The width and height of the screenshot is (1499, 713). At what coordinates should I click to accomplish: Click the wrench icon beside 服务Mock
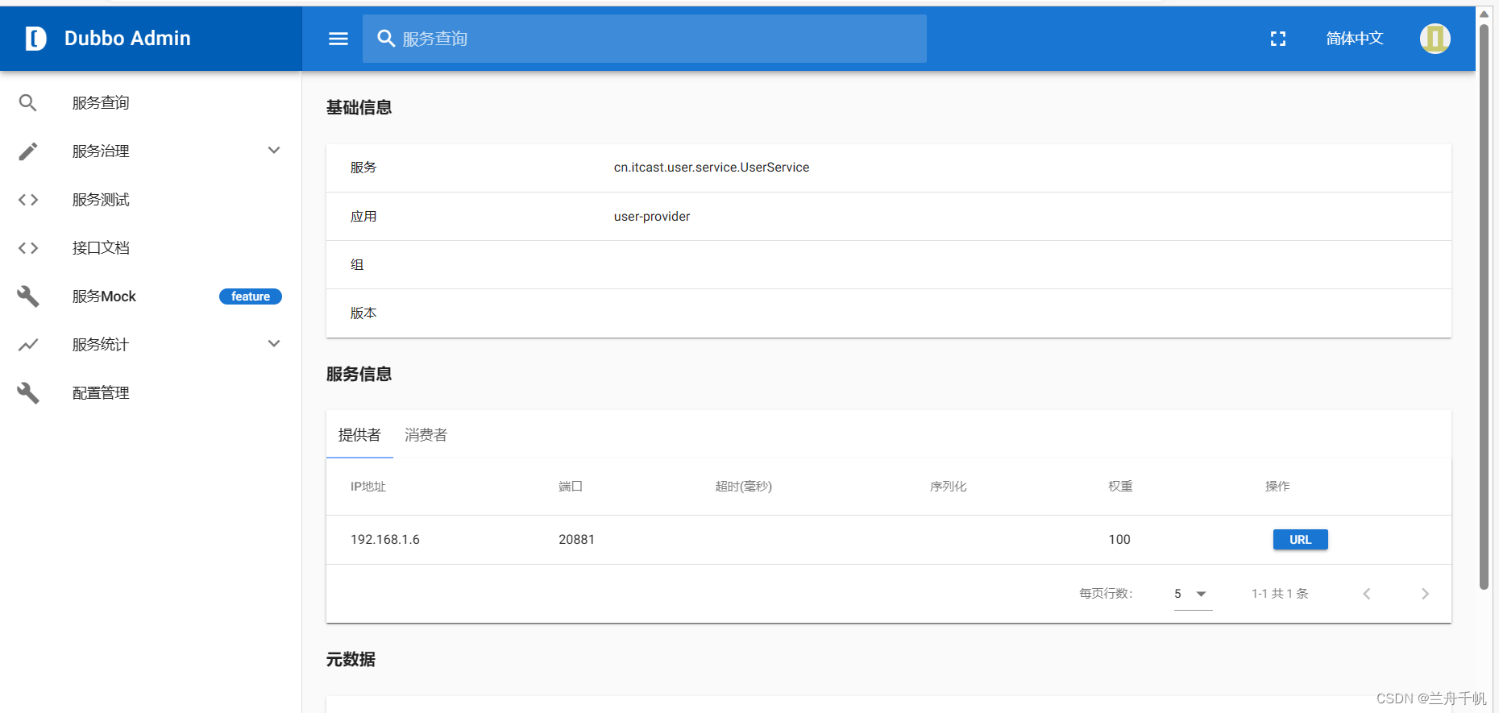(28, 296)
